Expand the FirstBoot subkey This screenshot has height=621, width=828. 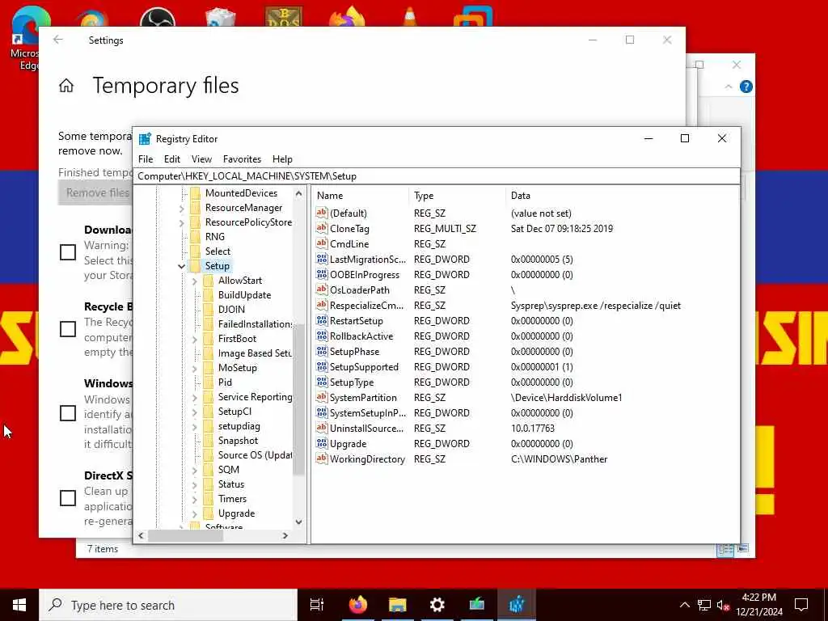pyautogui.click(x=194, y=339)
